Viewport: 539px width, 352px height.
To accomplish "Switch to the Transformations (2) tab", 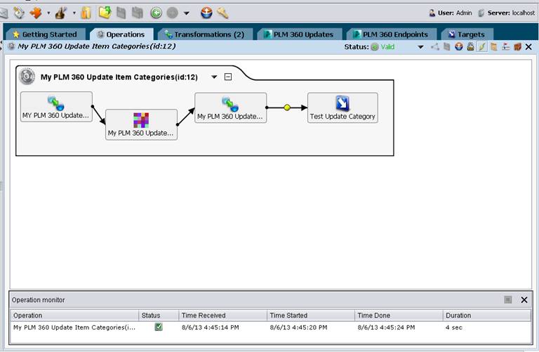I will [x=204, y=34].
